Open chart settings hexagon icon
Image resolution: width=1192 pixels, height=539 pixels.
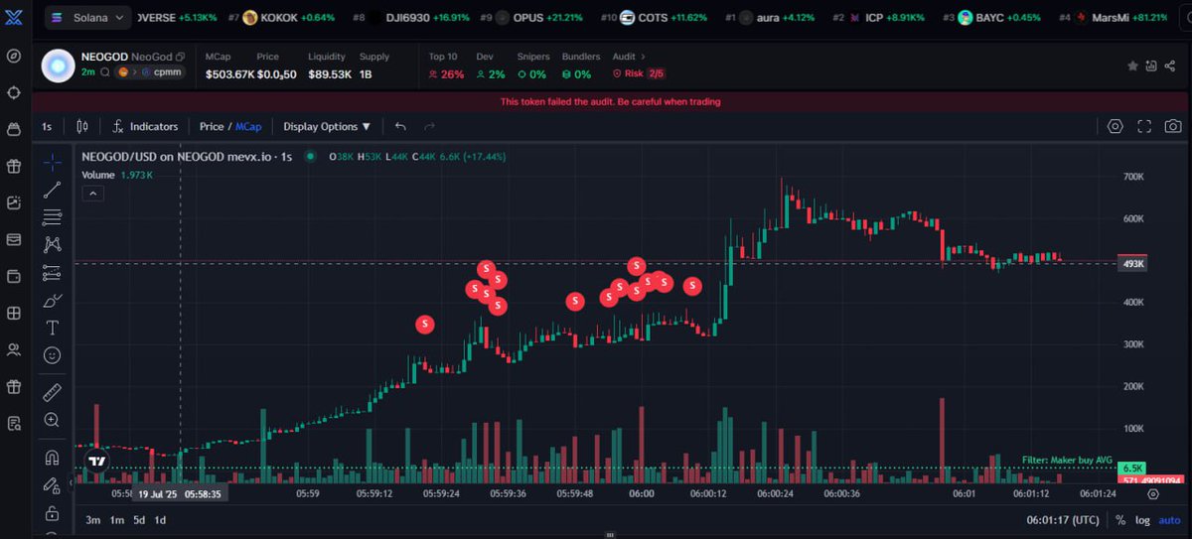(1115, 126)
